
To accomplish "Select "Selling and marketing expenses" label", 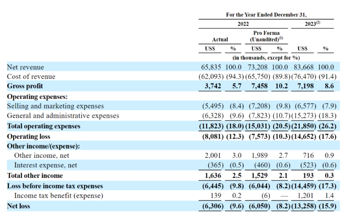I will tap(56, 106).
